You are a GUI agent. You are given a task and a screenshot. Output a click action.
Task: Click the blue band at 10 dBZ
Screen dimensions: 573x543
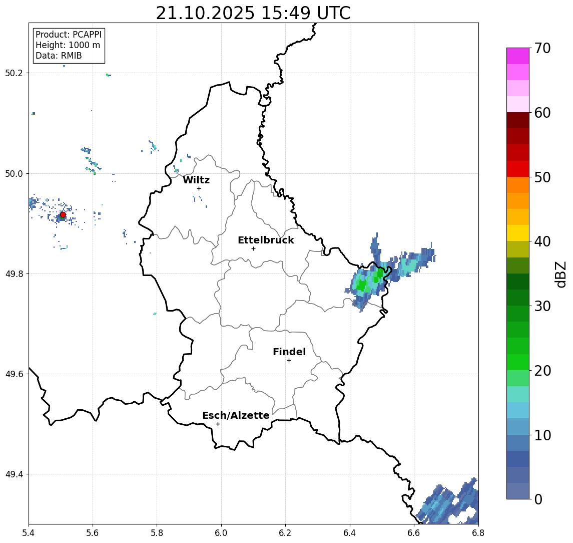pyautogui.click(x=518, y=426)
